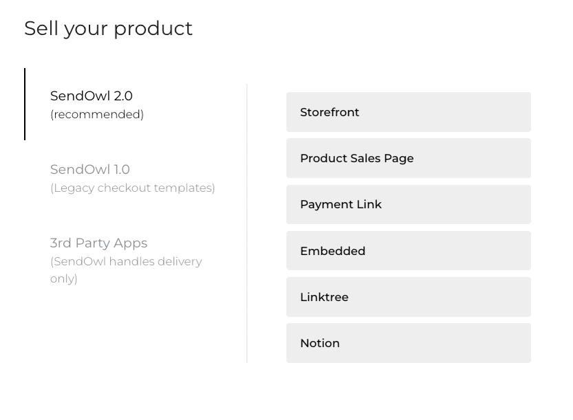The image size is (573, 420).
Task: Click the "(Legacy checkout templates)" subtitle
Action: point(133,188)
